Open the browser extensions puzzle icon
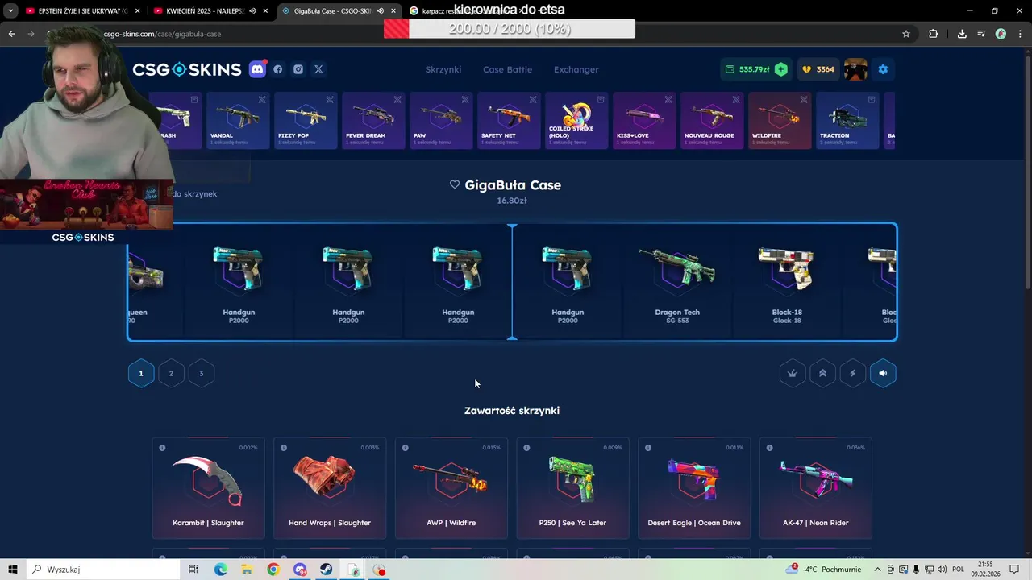 (x=934, y=34)
